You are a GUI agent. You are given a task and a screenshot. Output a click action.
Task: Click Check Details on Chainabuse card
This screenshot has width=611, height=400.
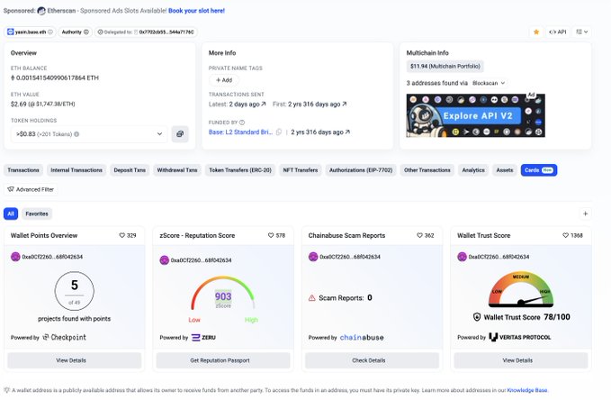coord(373,360)
